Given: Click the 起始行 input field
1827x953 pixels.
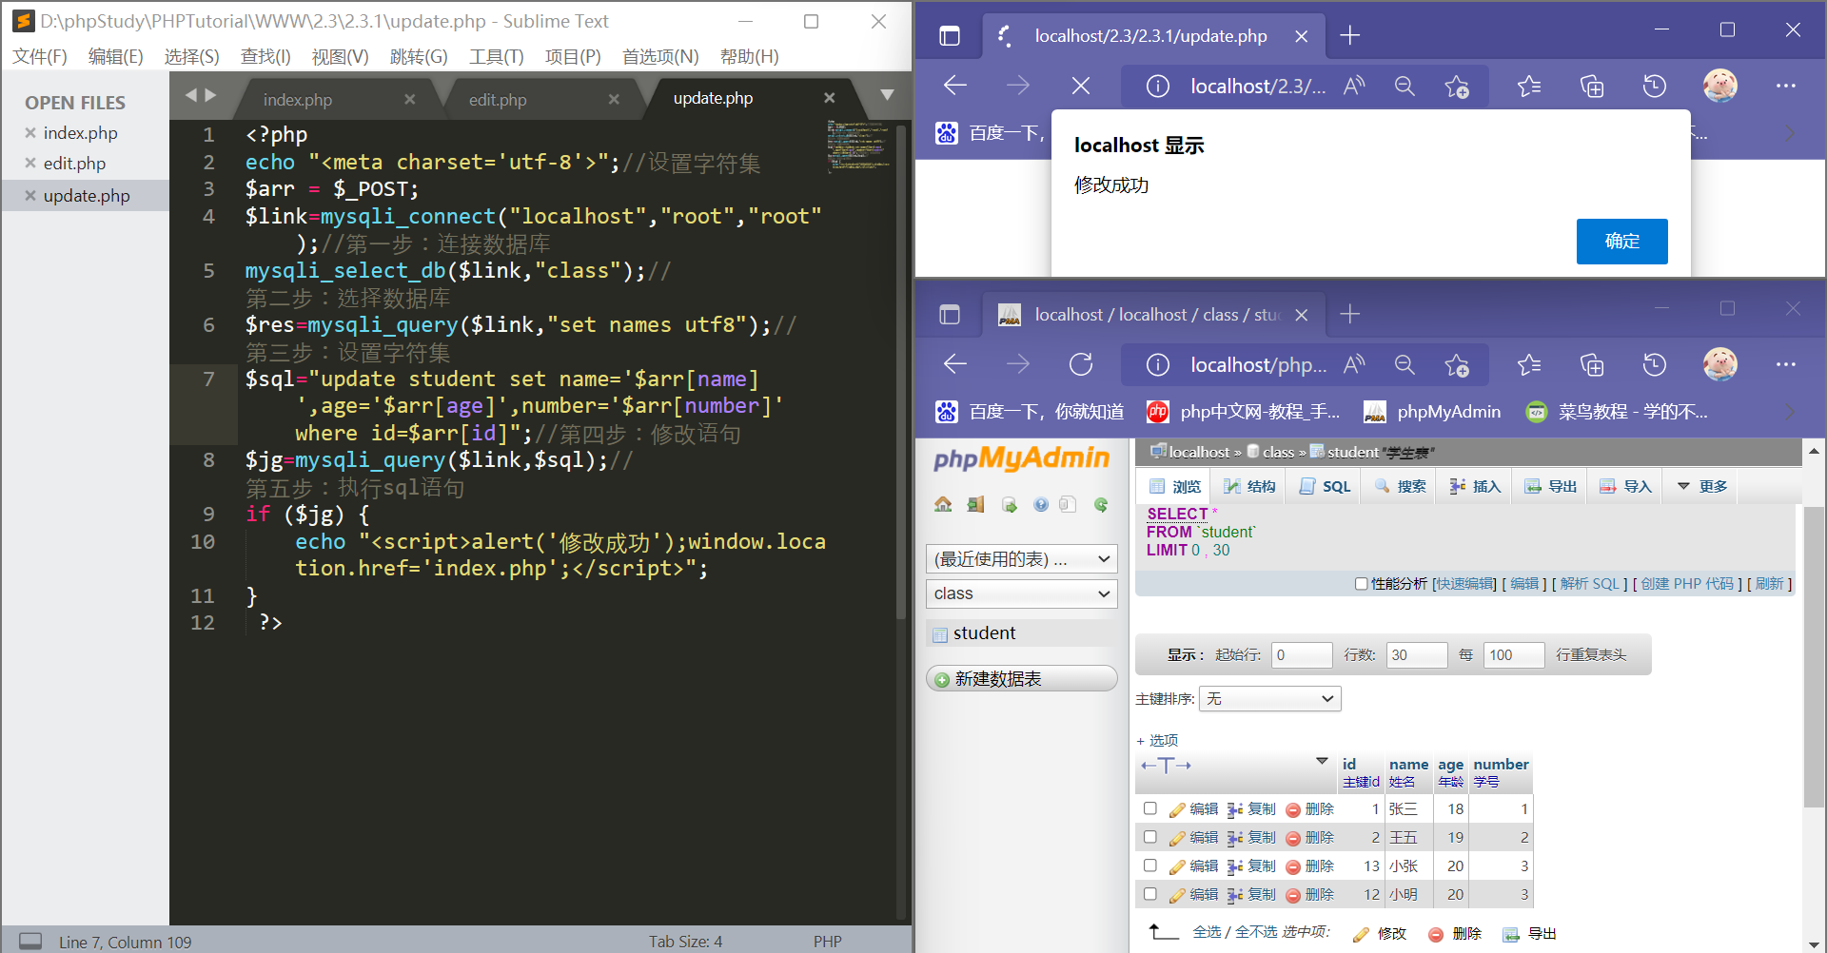Looking at the screenshot, I should [1302, 655].
